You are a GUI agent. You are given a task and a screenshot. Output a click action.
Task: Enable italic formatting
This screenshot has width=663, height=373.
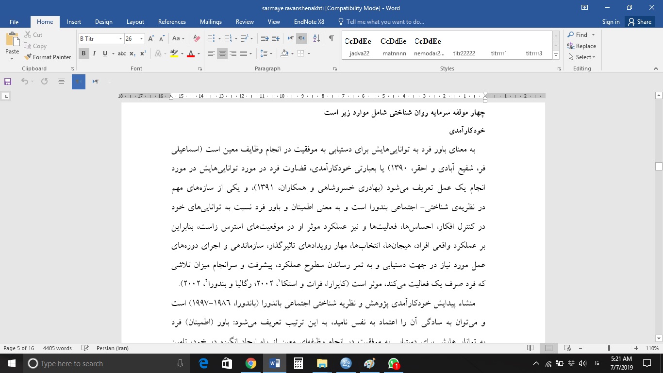(94, 53)
